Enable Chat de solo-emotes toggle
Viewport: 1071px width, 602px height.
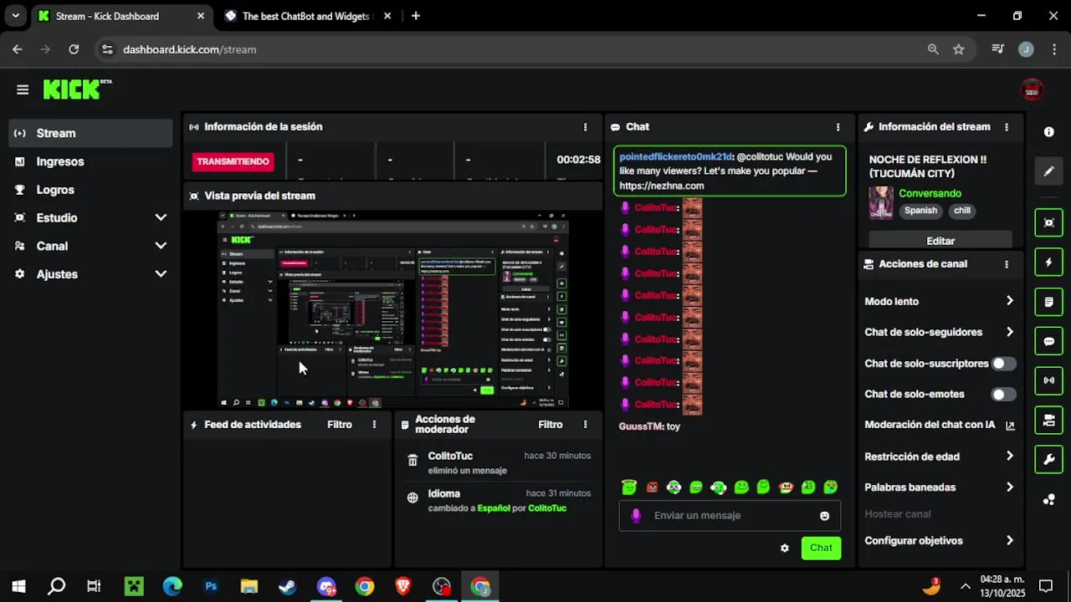[x=1003, y=394]
